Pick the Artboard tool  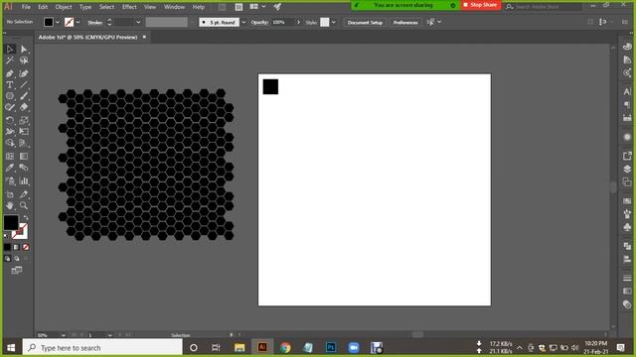tap(10, 194)
